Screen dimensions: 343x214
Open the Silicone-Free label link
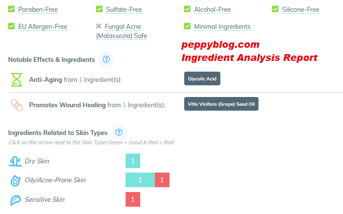[300, 10]
